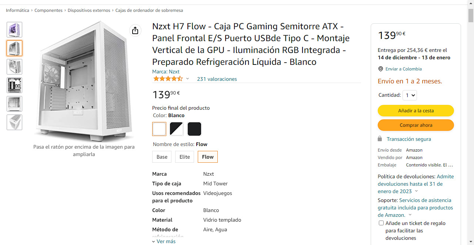Select the Elite style option
The width and height of the screenshot is (474, 245).
coord(184,157)
